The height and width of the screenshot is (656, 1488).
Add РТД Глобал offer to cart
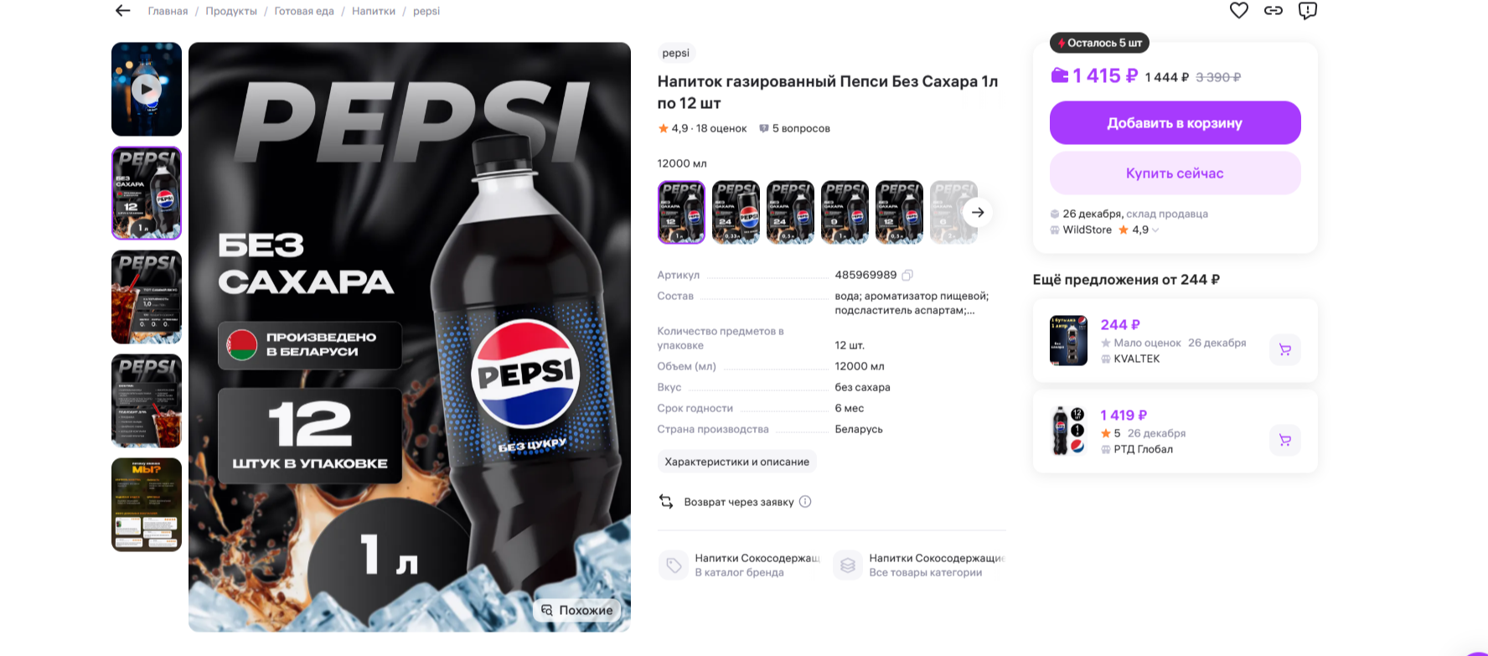(x=1284, y=440)
